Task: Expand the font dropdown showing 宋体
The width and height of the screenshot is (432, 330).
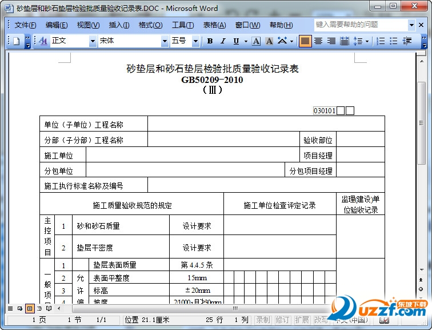Action: click(x=165, y=41)
